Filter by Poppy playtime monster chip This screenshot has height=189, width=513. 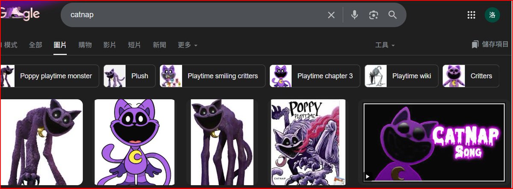(x=49, y=76)
